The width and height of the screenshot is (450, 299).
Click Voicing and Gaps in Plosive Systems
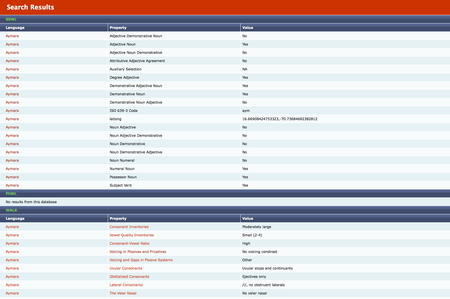tap(141, 260)
